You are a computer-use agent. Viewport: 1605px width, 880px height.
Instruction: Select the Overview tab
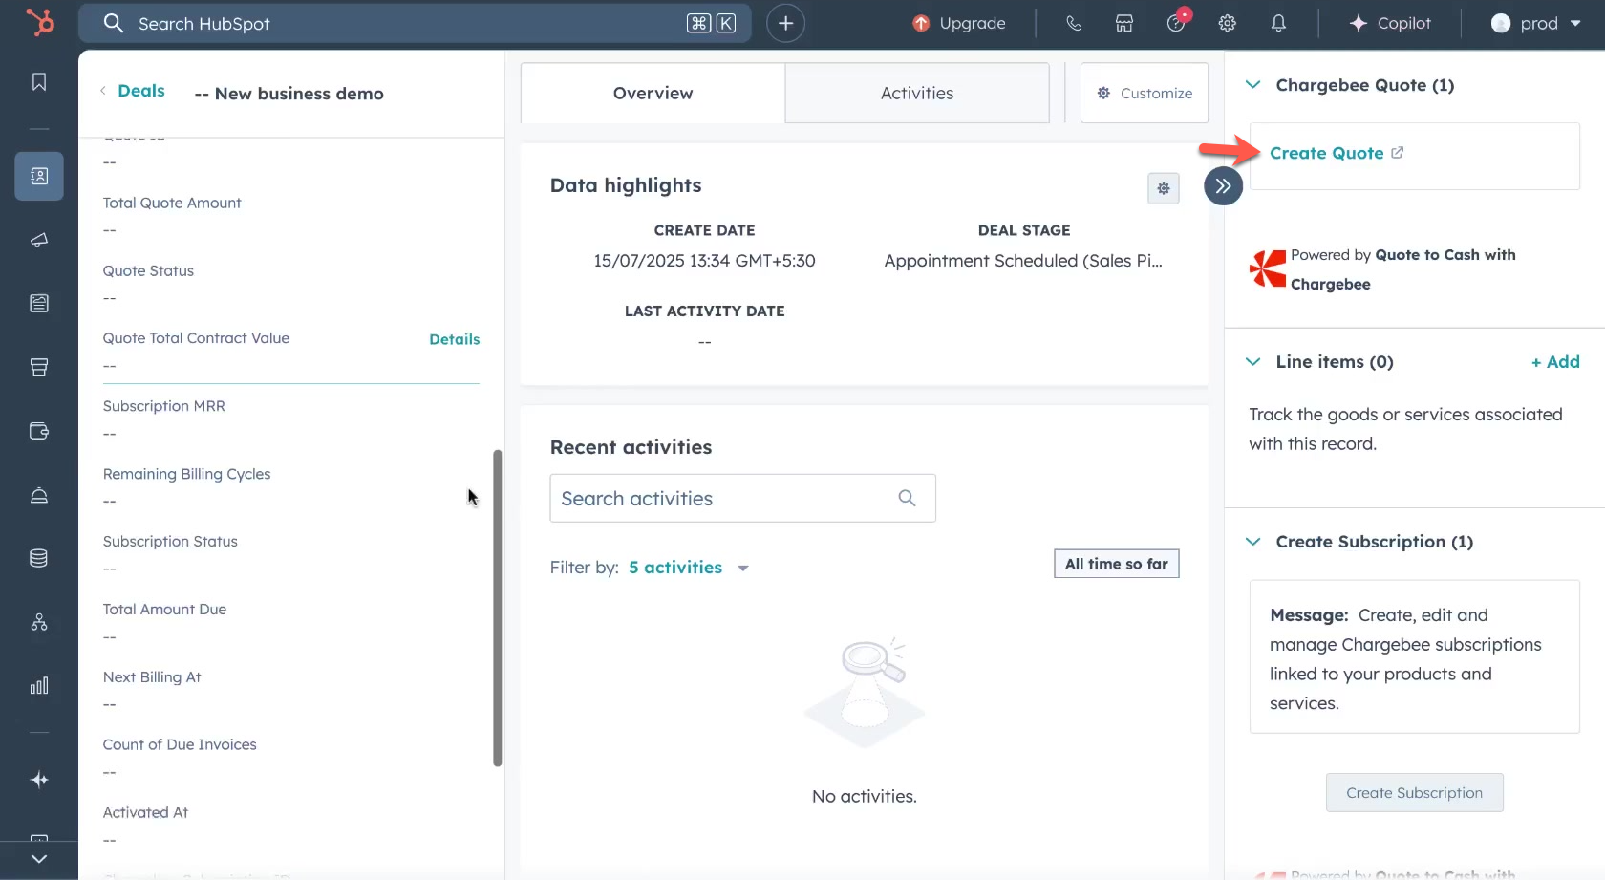click(653, 93)
